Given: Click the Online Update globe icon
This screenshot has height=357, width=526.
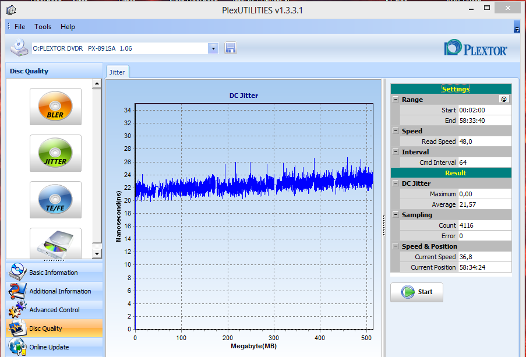Looking at the screenshot, I should [x=17, y=347].
